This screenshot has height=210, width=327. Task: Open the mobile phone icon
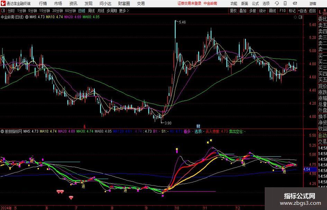pos(285,3)
